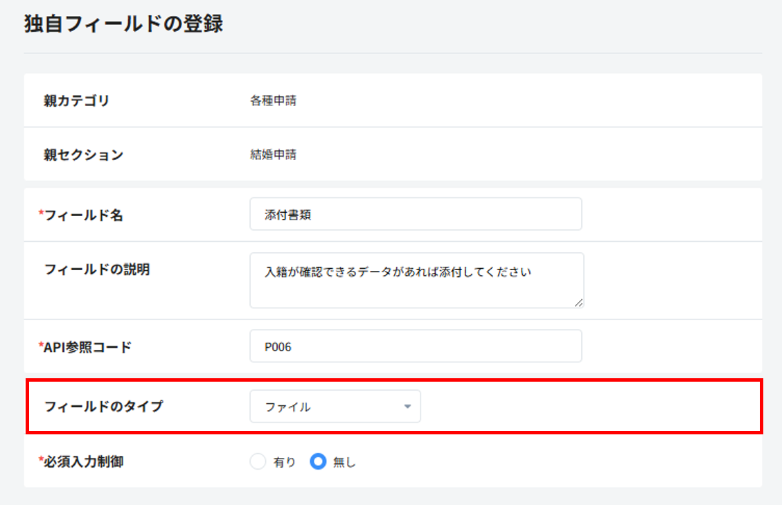782x505 pixels.
Task: Click the API参照コード field label
Action: point(87,347)
